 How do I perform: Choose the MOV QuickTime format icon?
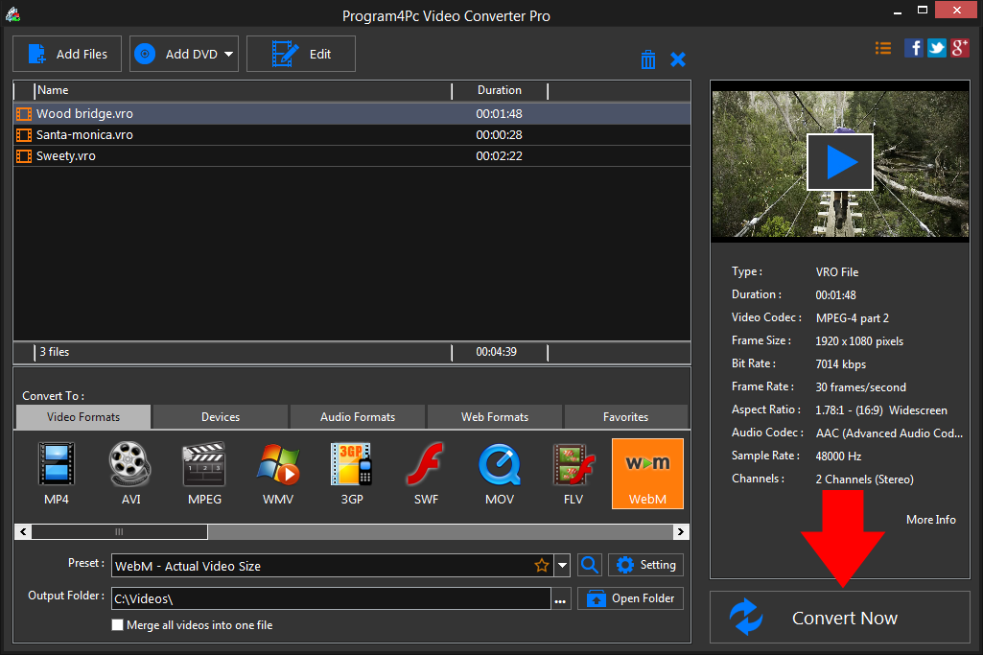click(x=500, y=465)
